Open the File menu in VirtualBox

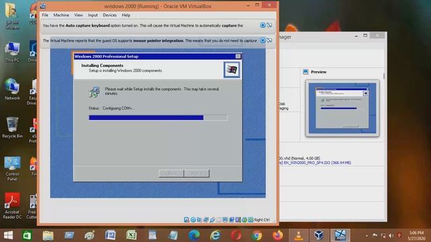coord(45,15)
